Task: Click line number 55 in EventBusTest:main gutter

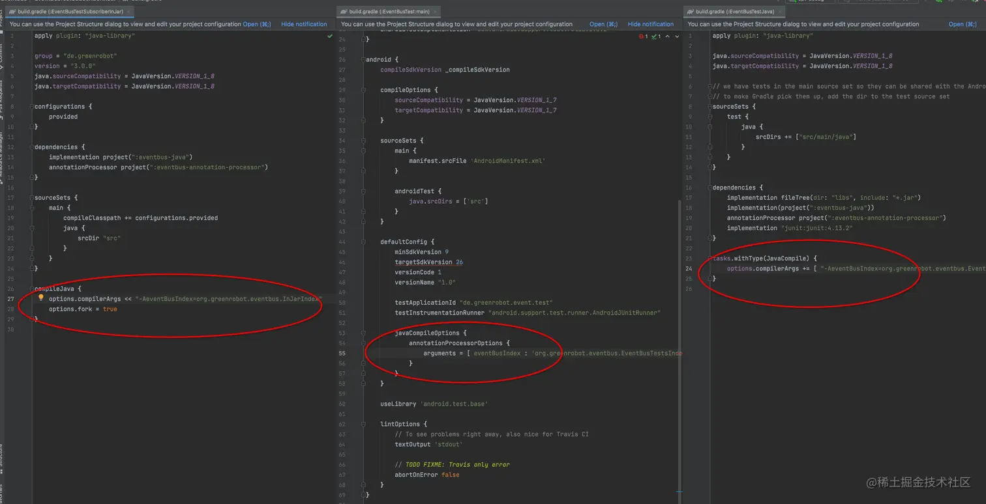Action: [x=342, y=353]
